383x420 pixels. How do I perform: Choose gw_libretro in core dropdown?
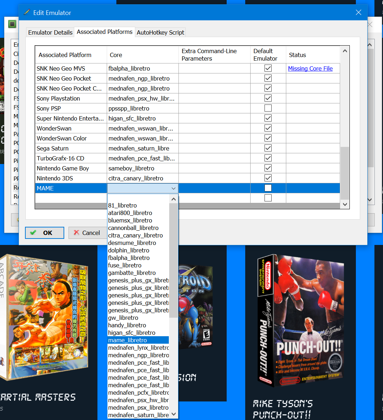coord(138,318)
